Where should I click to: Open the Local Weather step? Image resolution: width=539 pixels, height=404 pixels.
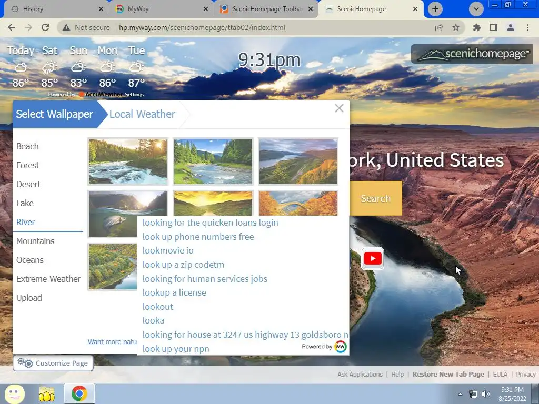[142, 114]
